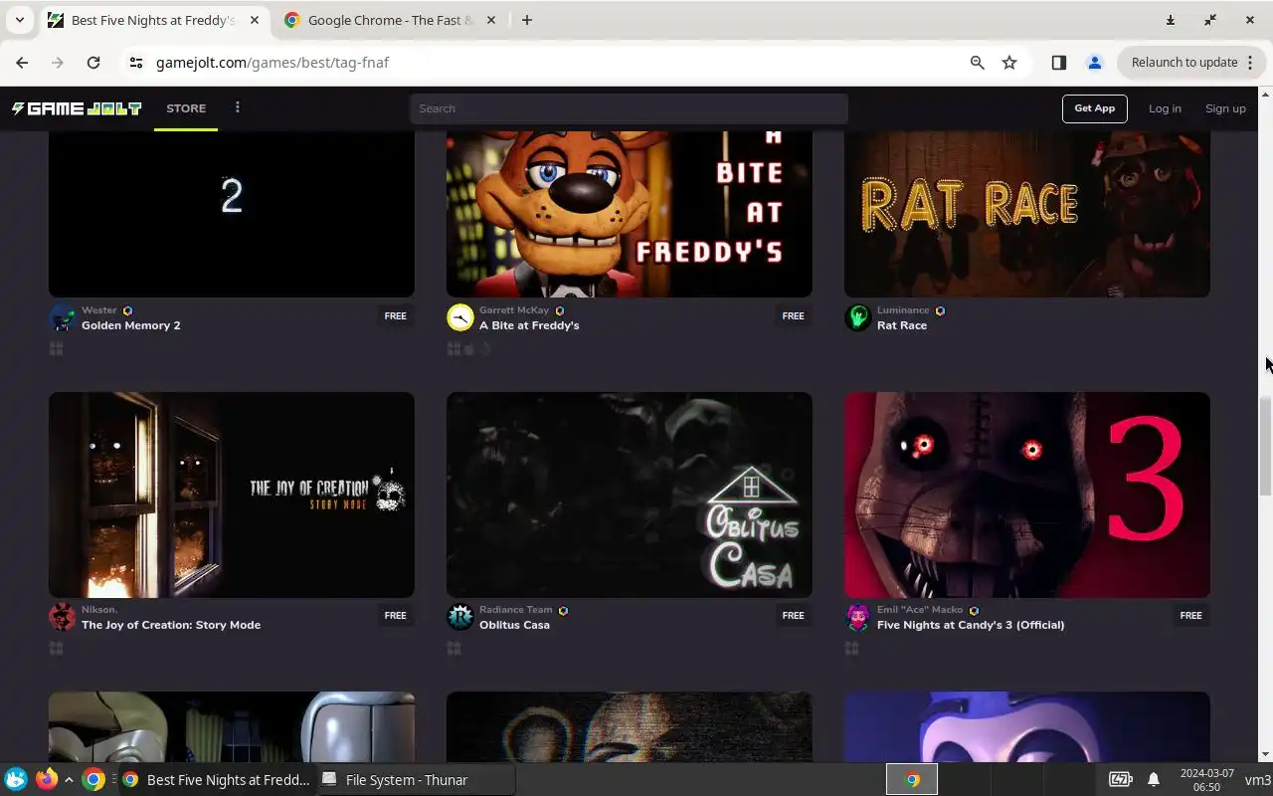Click the battery indicator in the tray
This screenshot has width=1273, height=796.
point(1121,780)
